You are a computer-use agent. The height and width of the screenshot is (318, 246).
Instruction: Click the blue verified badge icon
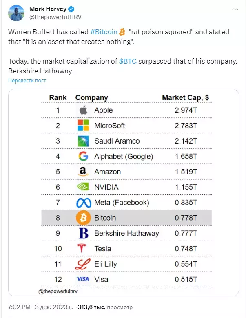point(71,9)
